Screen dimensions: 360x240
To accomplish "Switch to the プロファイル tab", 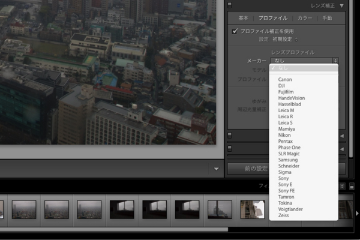I will (273, 18).
